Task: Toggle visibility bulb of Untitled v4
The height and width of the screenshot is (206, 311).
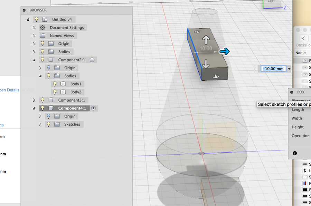Action: [x=36, y=19]
